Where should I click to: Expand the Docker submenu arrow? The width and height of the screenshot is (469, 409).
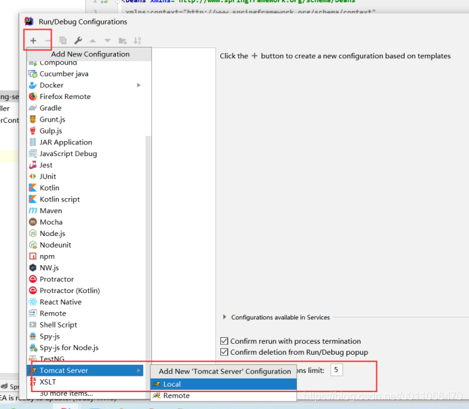[138, 85]
